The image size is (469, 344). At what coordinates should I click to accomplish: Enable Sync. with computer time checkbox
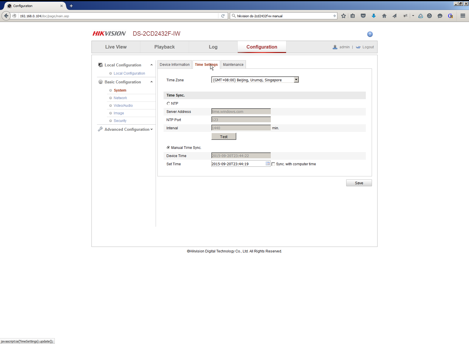tap(273, 164)
